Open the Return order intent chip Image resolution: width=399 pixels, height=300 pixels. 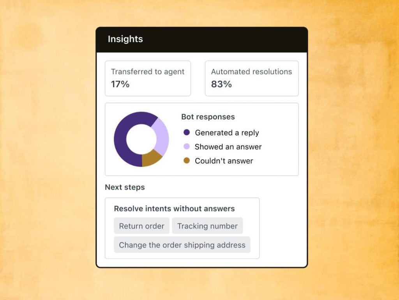click(141, 226)
